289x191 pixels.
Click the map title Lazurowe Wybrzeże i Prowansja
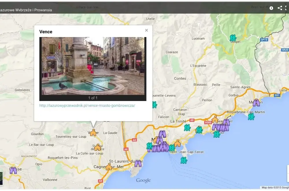pos(26,10)
